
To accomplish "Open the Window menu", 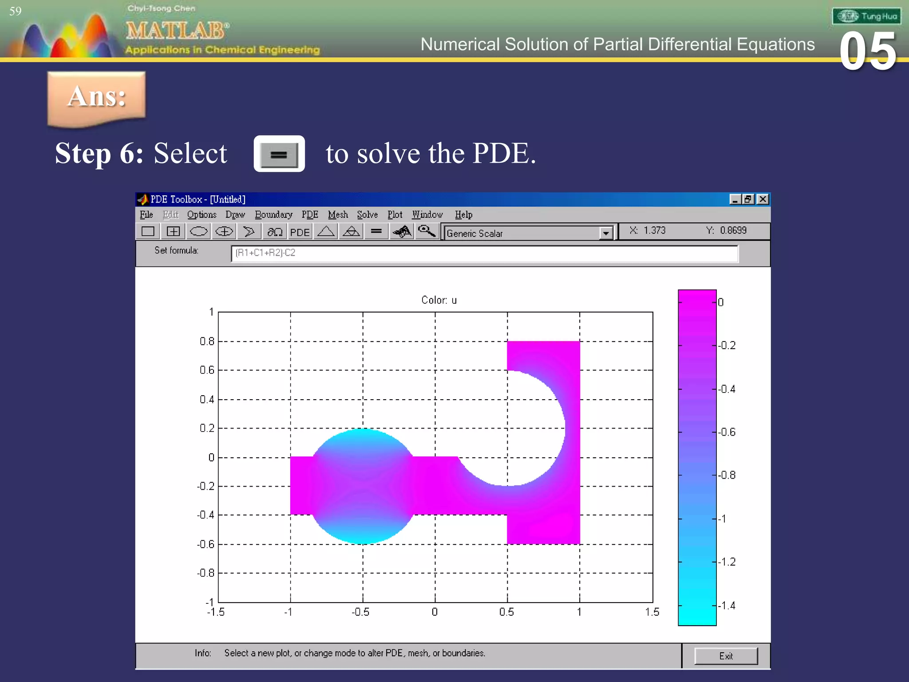I will click(x=427, y=215).
